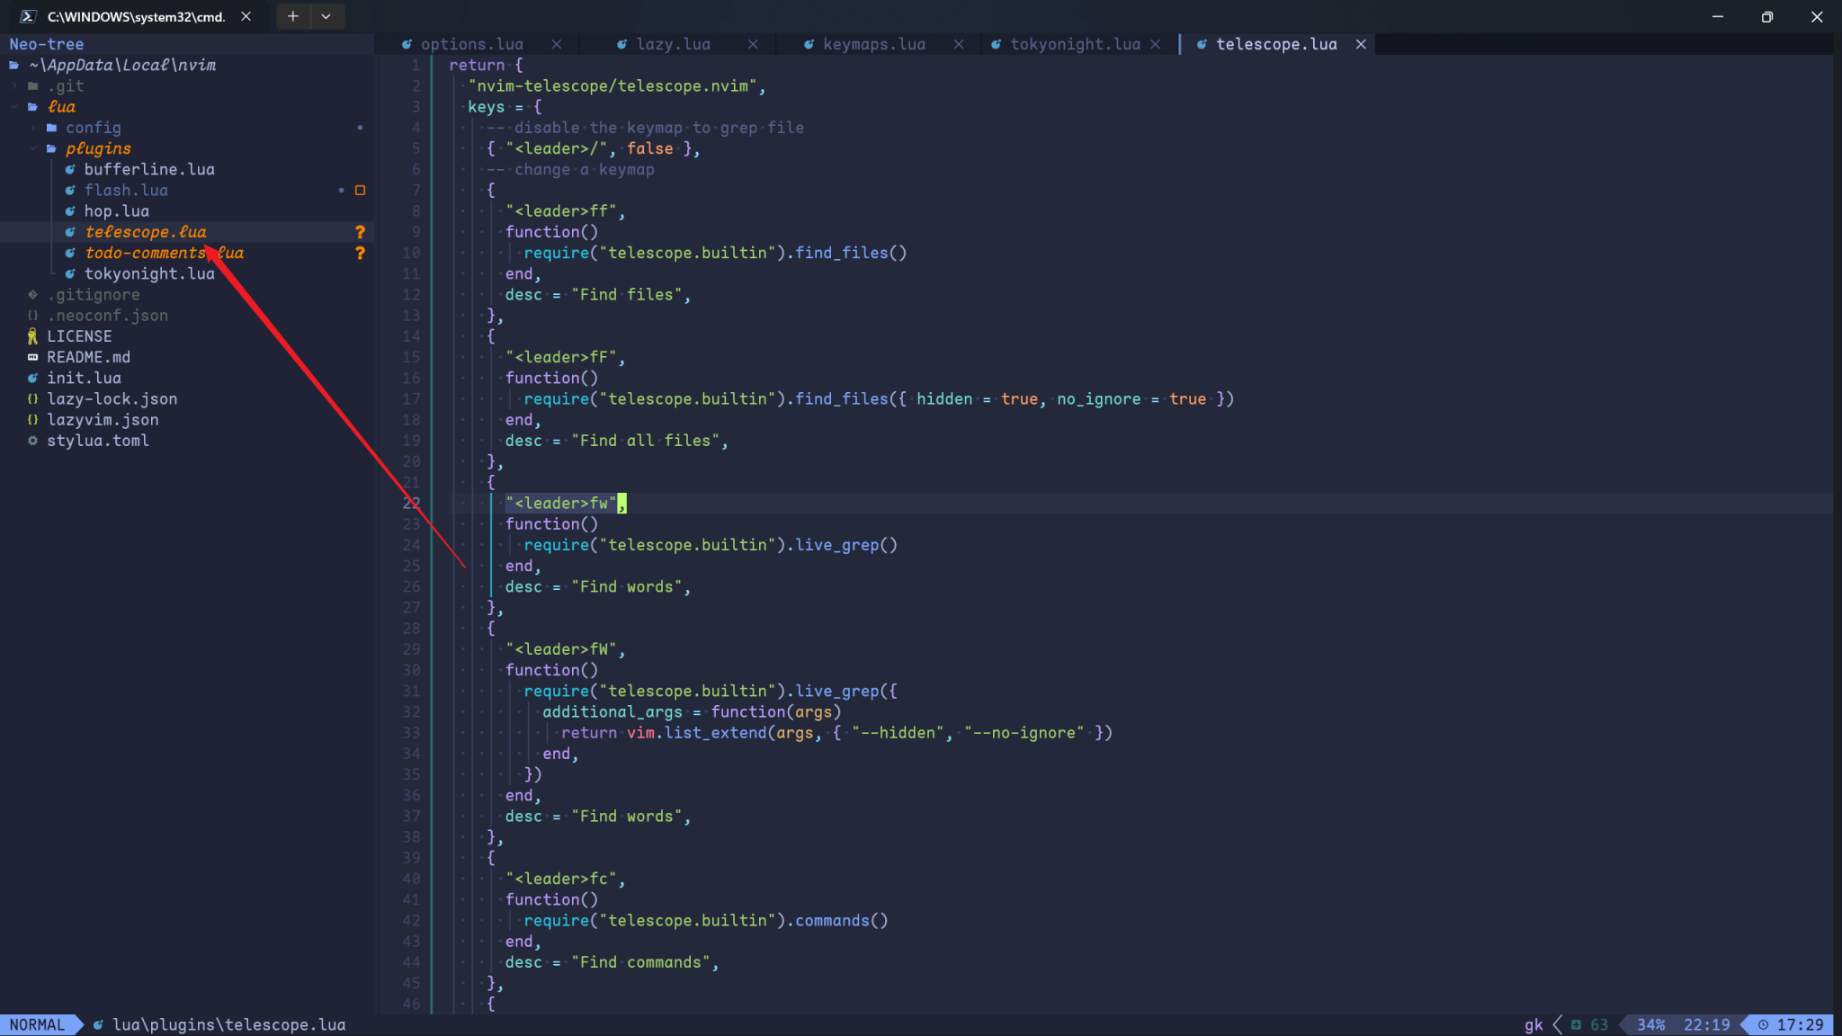The height and width of the screenshot is (1036, 1842).
Task: Click the git branch indicator showing gk
Action: (1533, 1024)
